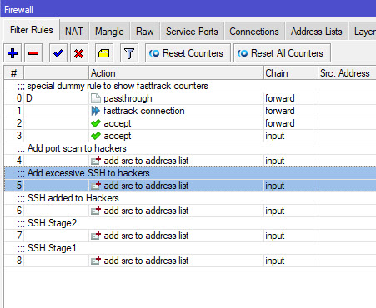Click address list icon in rule 4
This screenshot has width=376, height=308.
[96, 161]
